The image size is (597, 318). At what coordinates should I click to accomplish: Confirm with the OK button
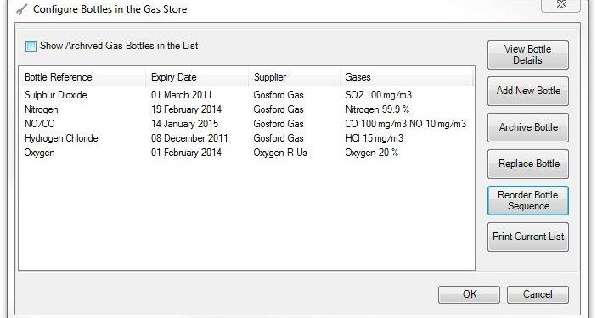[x=469, y=294]
